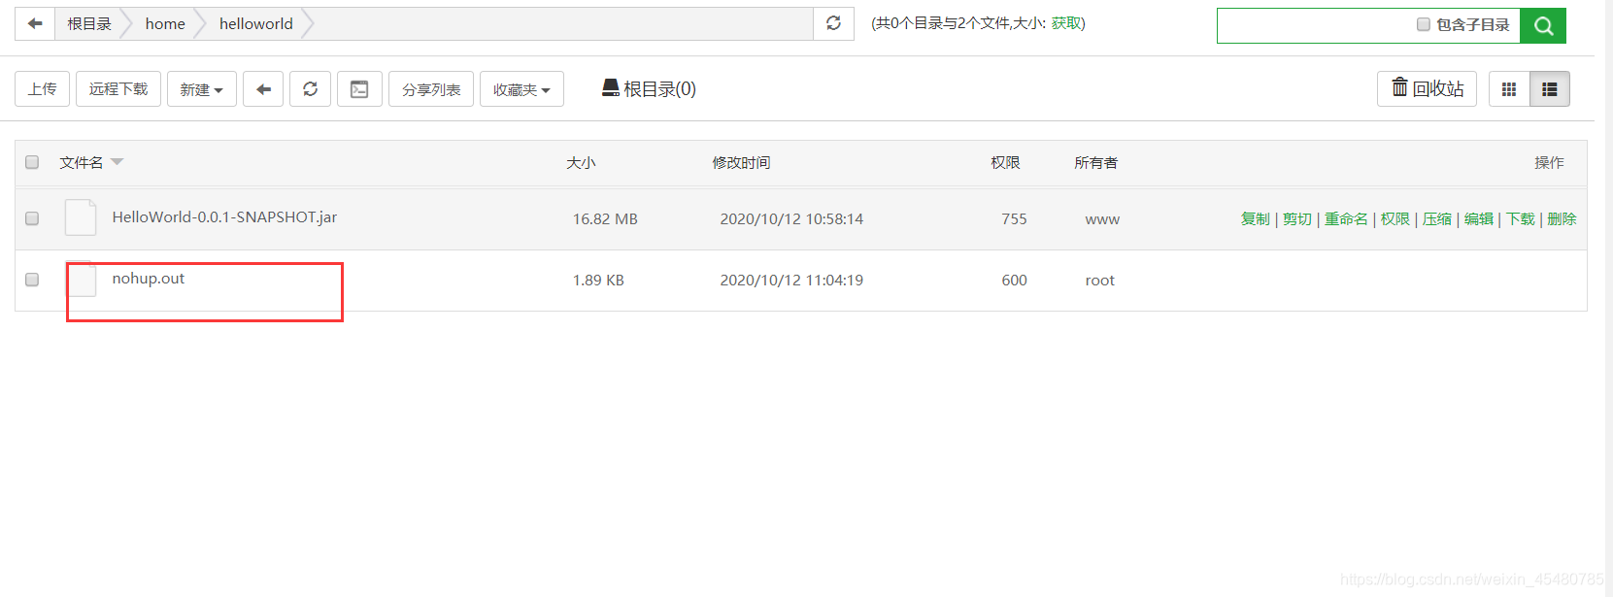
Task: Click the nohup.out file icon
Action: [x=81, y=279]
